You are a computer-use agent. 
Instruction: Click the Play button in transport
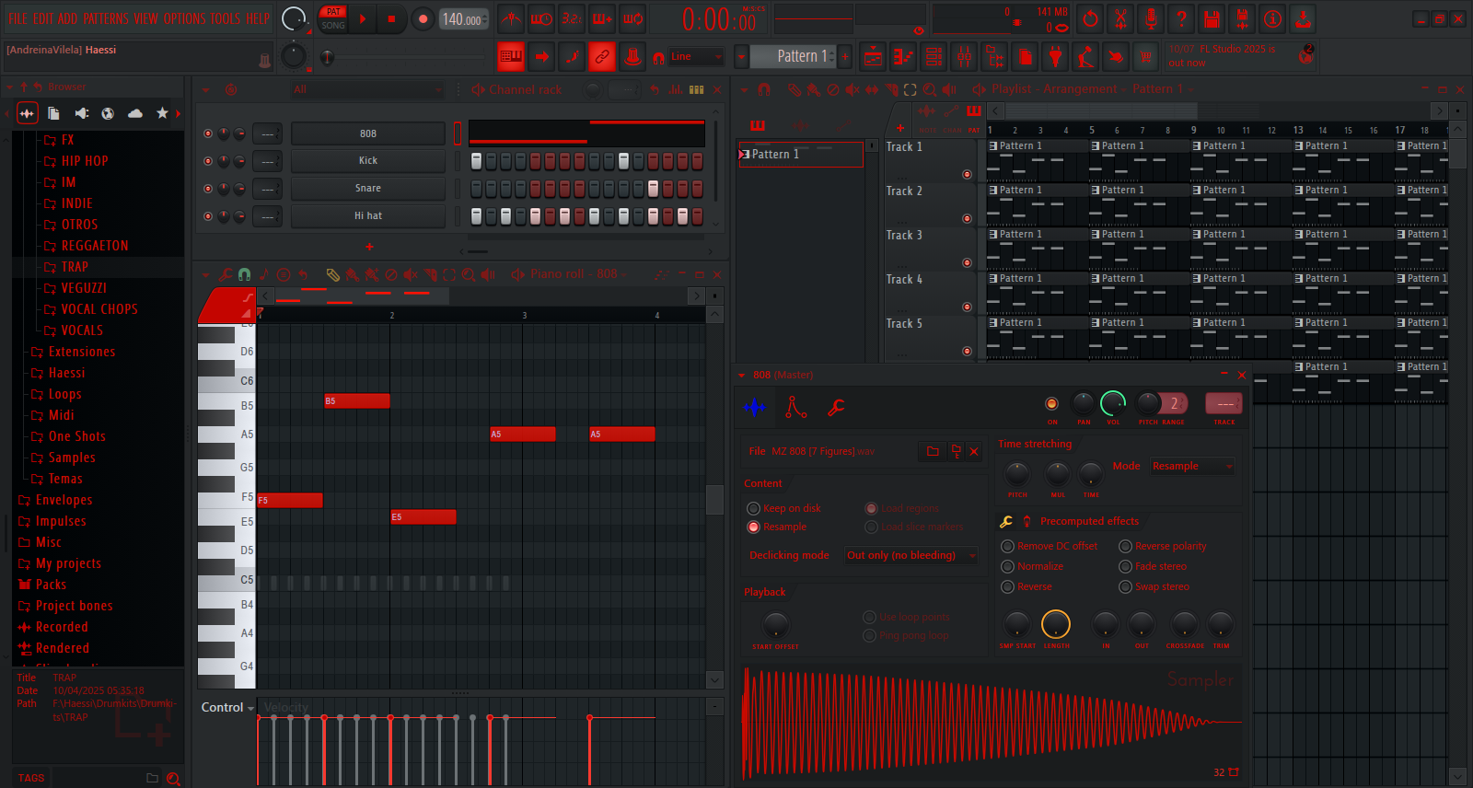click(x=363, y=18)
